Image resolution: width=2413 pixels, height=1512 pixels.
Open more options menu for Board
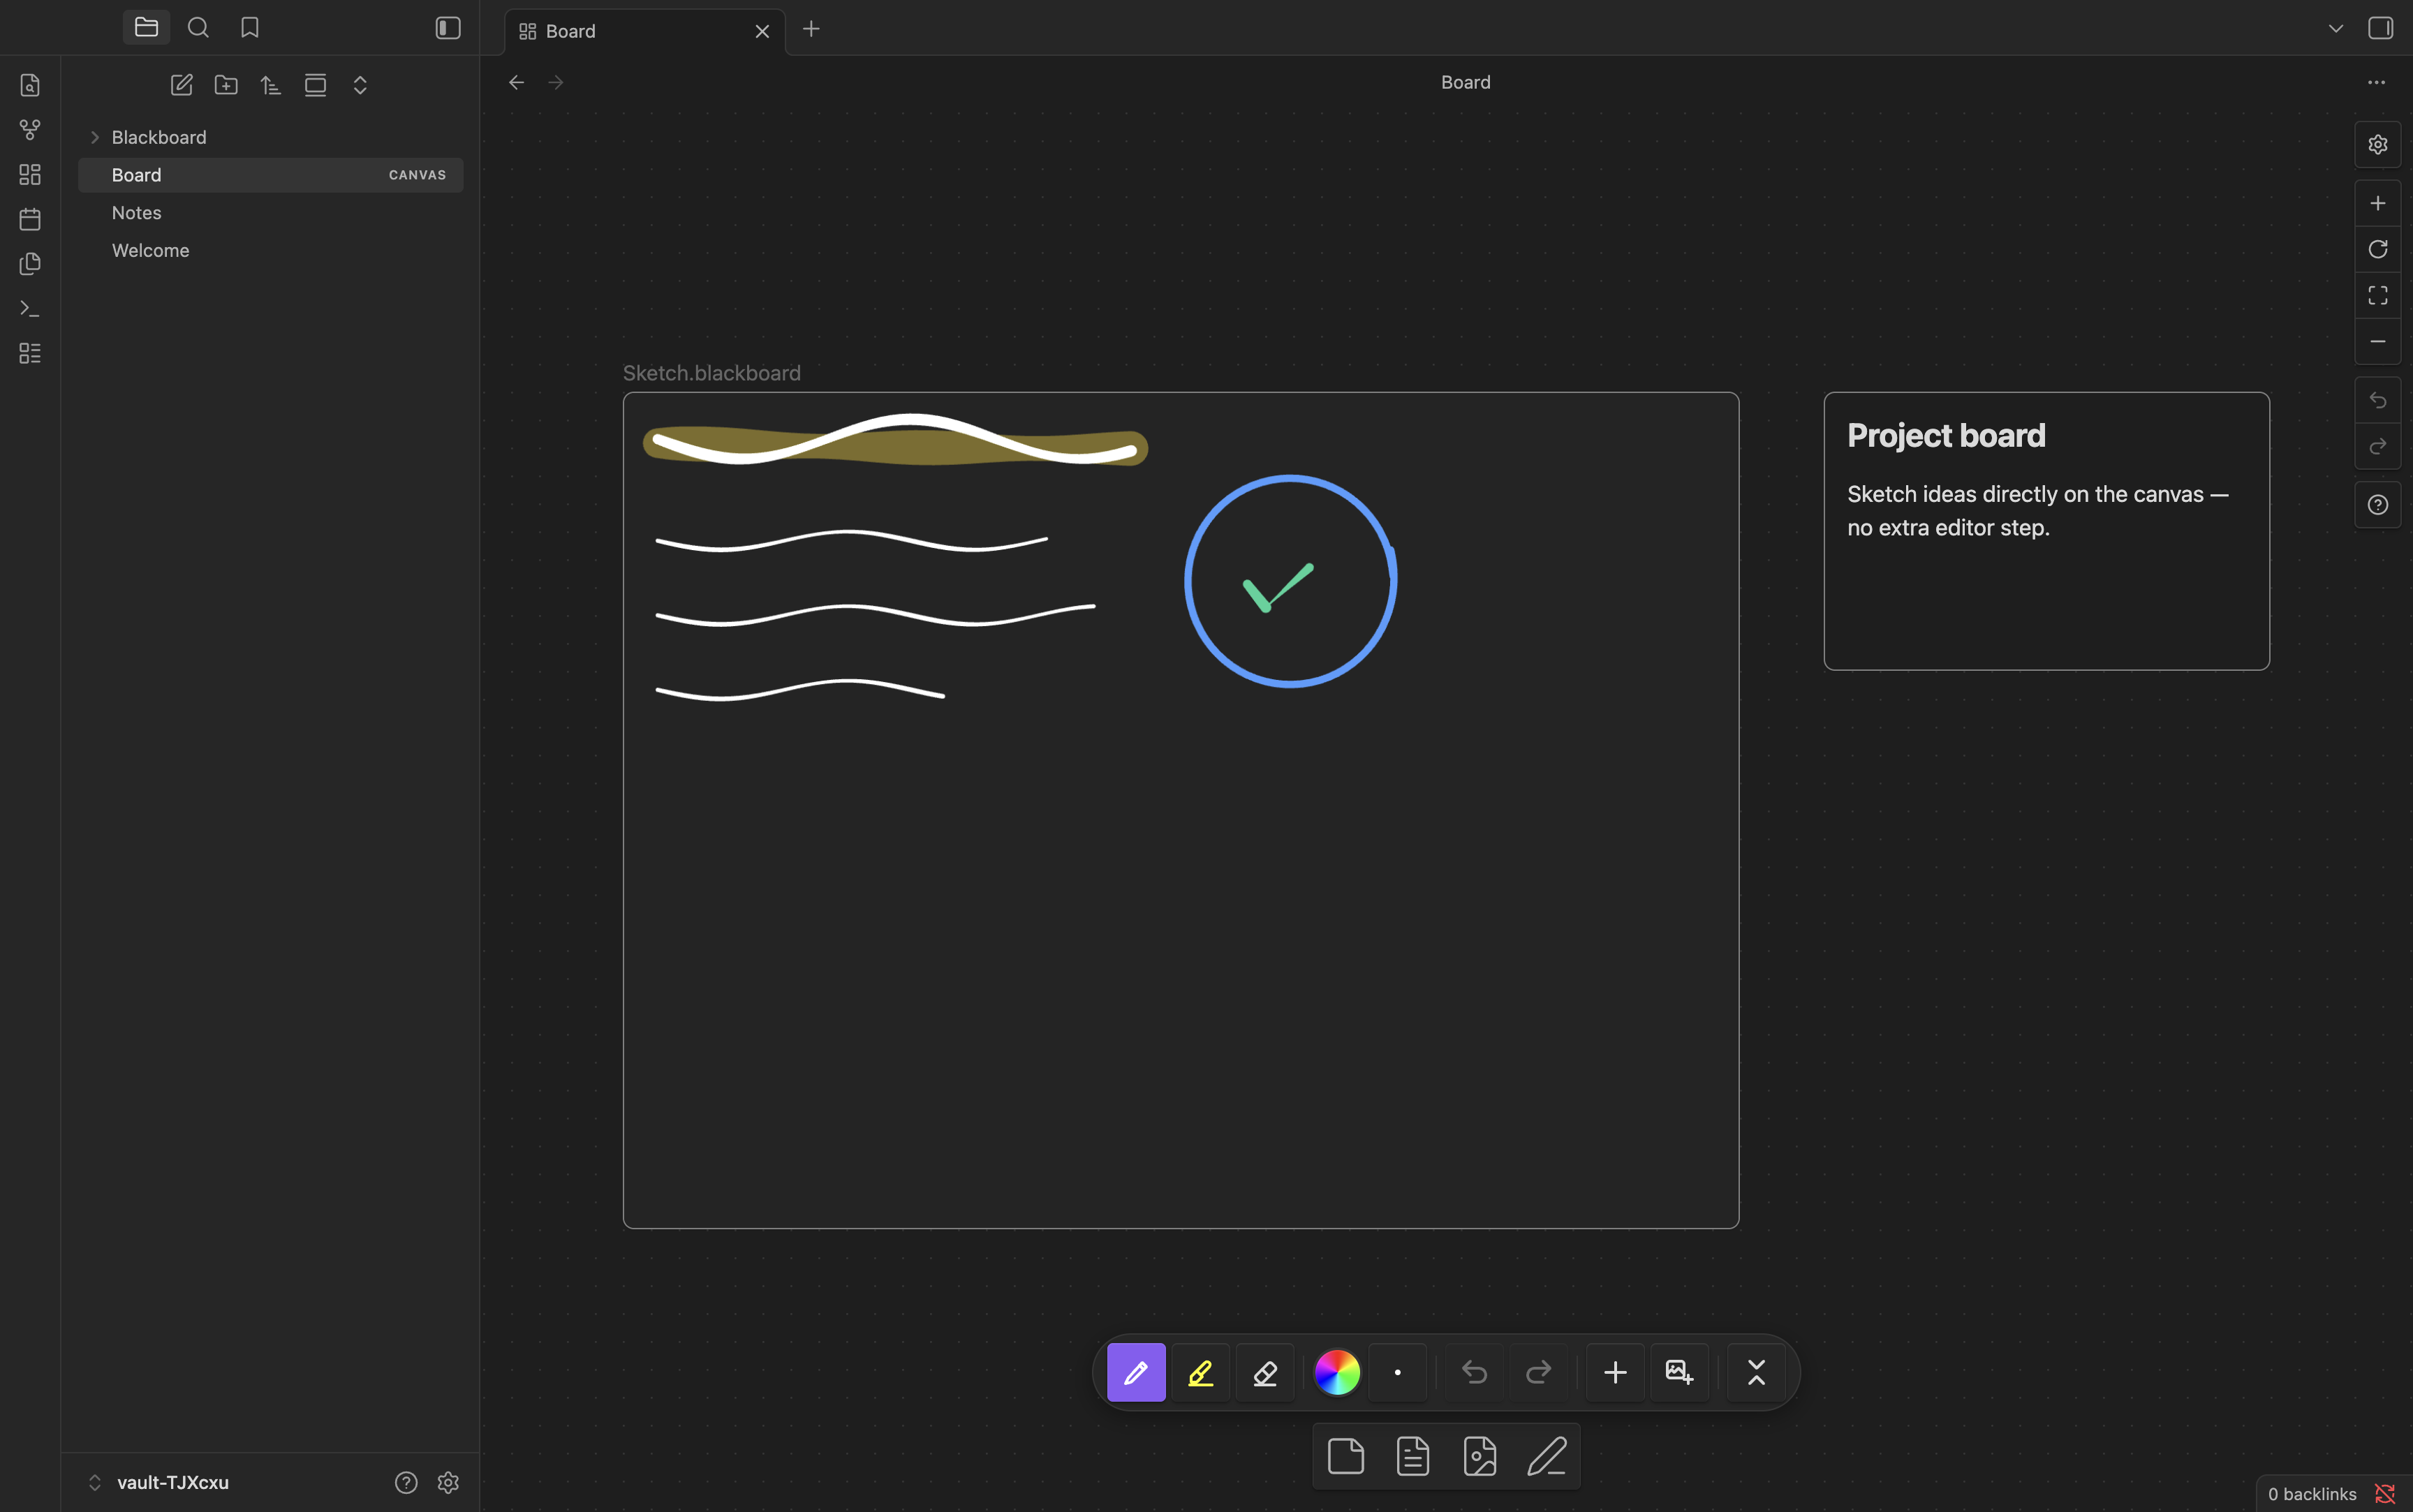[x=2376, y=82]
